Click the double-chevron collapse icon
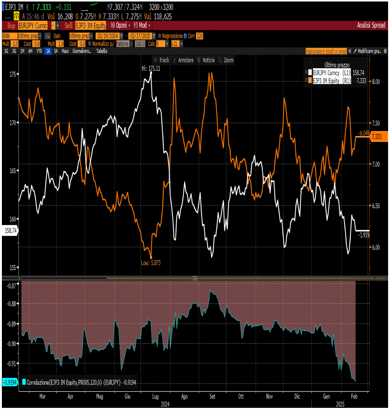390x409 pixels. [x=350, y=51]
